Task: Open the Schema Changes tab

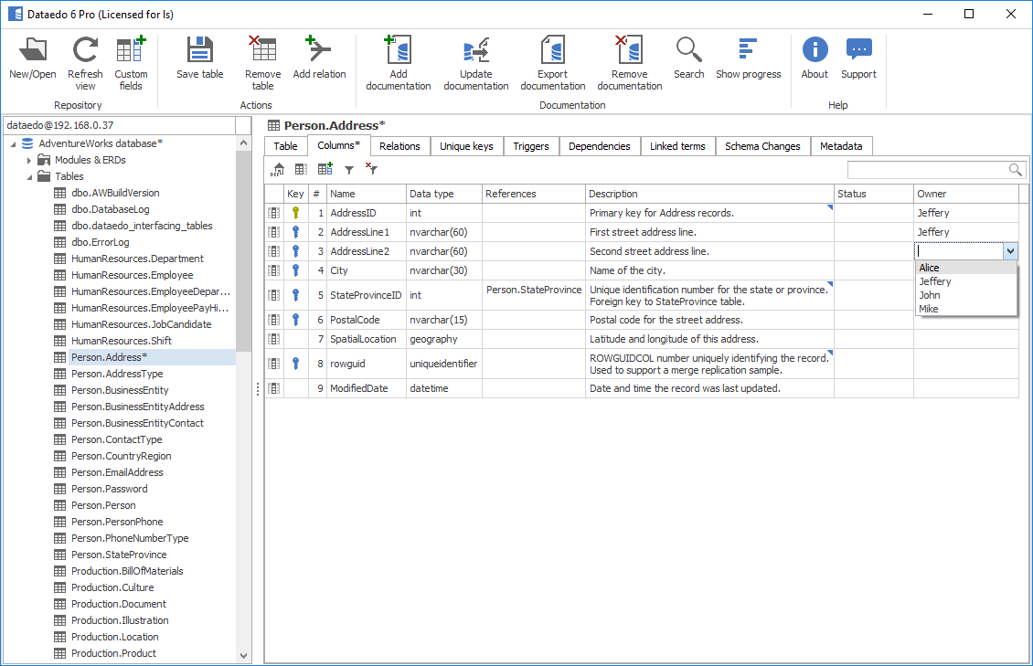Action: tap(762, 146)
